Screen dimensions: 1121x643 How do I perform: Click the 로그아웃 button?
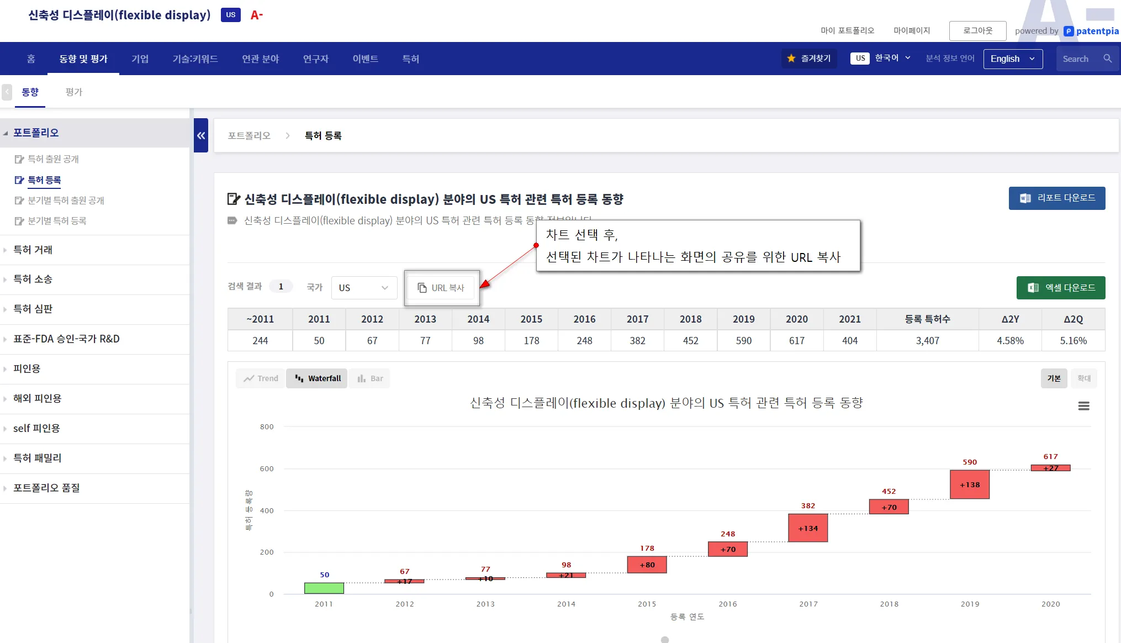coord(977,30)
